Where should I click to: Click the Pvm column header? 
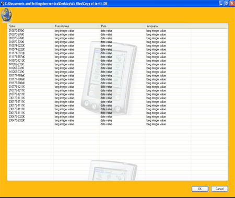(122, 26)
